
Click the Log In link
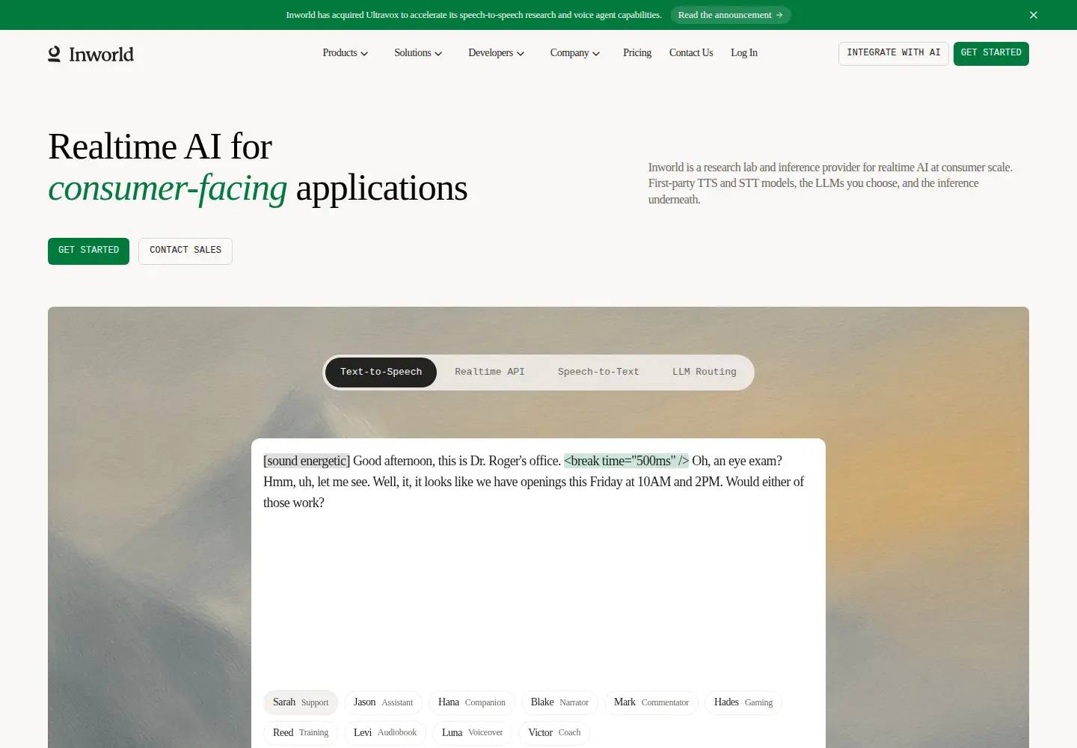[744, 53]
